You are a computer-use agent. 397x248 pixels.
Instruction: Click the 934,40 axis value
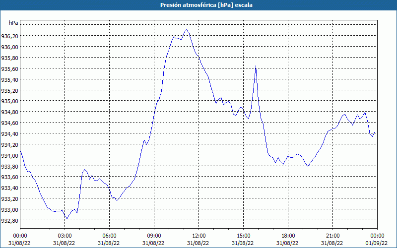tap(9, 134)
